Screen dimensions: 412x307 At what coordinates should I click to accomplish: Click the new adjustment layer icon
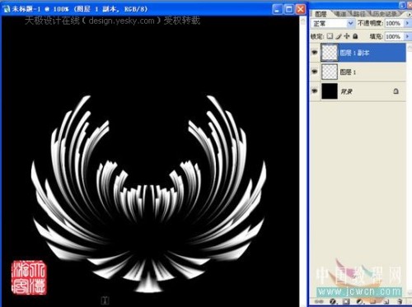point(359,301)
